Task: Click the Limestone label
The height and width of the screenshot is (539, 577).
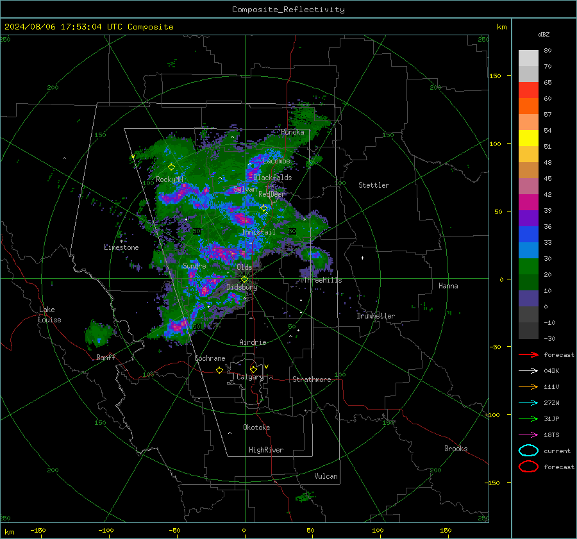Action: coord(121,247)
